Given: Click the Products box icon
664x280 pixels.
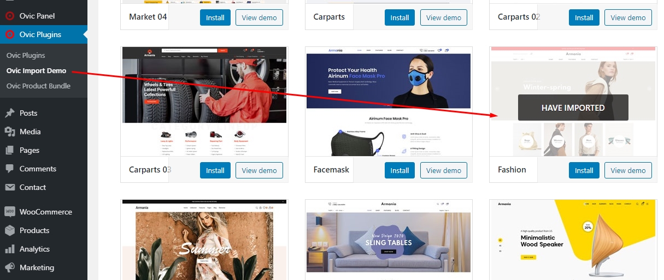Looking at the screenshot, I should [10, 230].
